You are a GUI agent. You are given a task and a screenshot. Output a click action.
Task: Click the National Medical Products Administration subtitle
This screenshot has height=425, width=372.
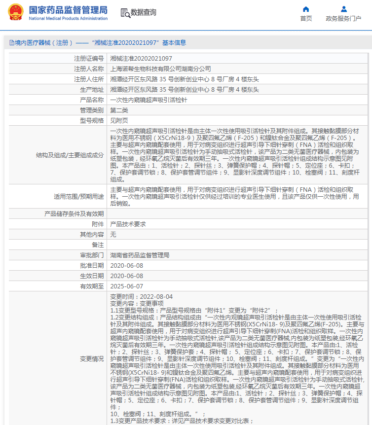(x=68, y=18)
